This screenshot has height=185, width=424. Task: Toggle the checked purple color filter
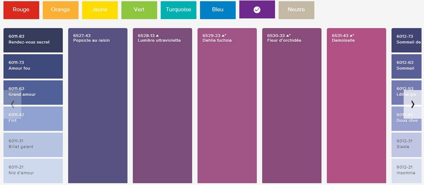257,10
